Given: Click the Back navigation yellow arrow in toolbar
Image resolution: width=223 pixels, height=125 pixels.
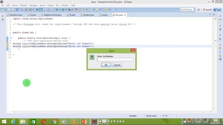Looking at the screenshot, I should [x=107, y=10].
